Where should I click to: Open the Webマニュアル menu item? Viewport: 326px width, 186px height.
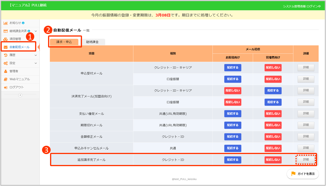point(20,79)
